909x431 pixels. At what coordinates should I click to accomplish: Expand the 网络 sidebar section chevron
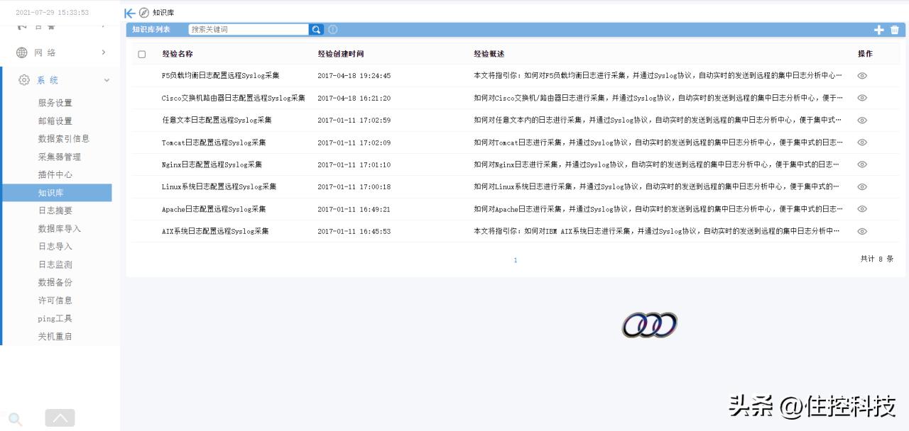click(x=104, y=52)
